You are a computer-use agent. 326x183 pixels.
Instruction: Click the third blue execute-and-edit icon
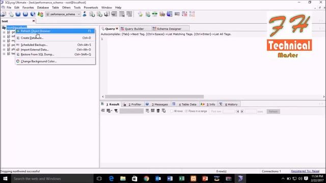[33, 14]
